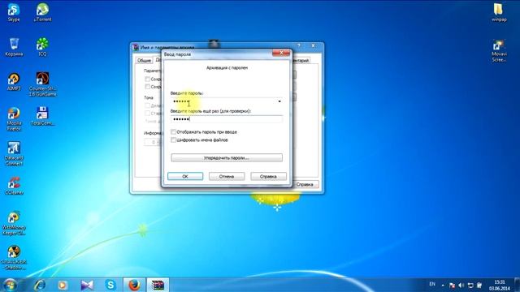This screenshot has height=292, width=520.
Task: Click the EN language indicator
Action: pos(432,284)
